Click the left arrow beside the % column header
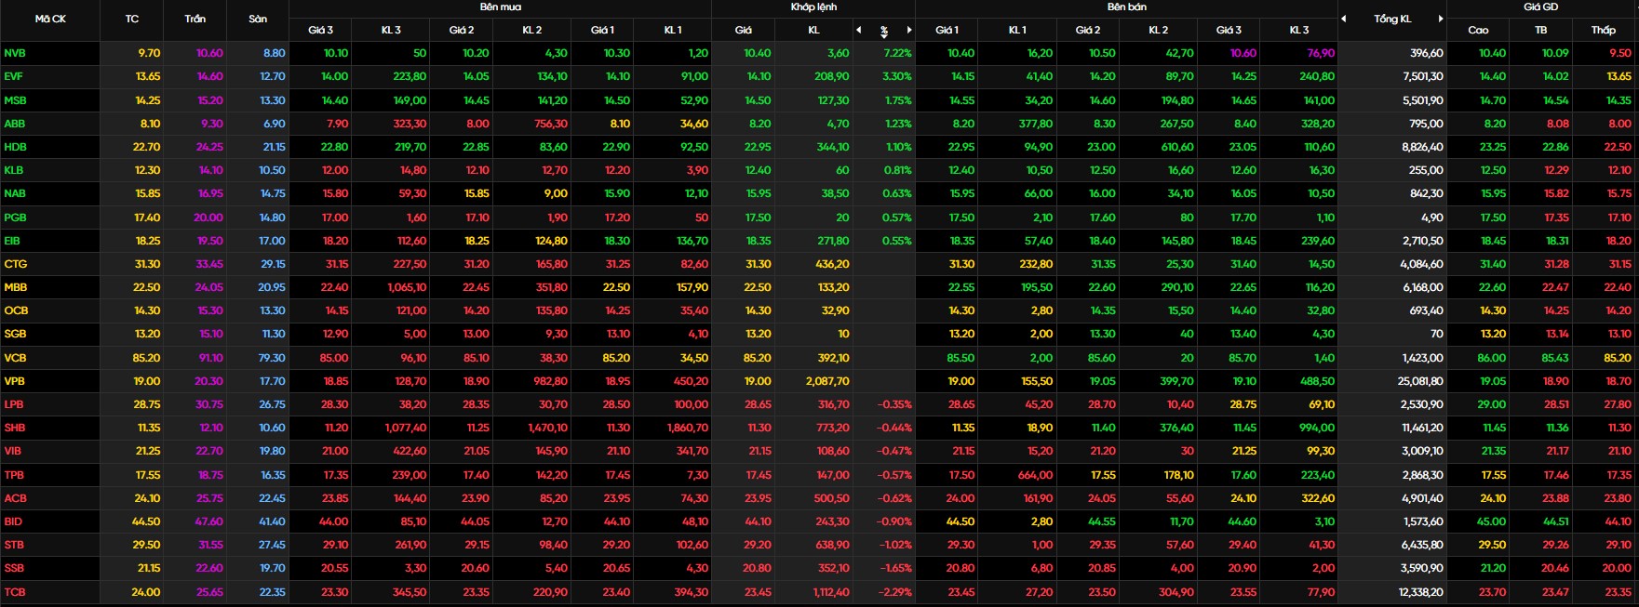 click(x=859, y=30)
